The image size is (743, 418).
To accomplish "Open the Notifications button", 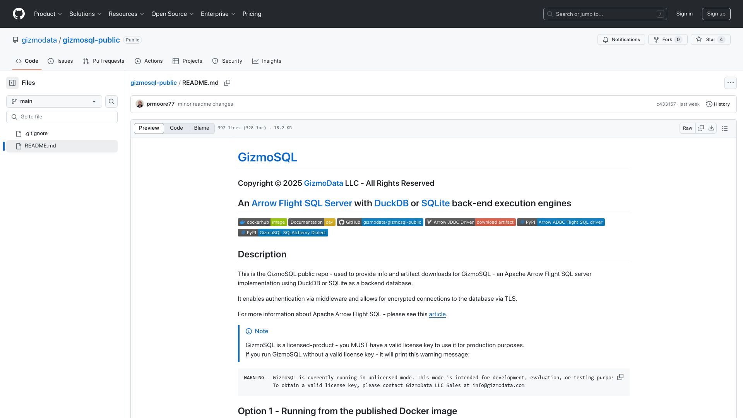I will [x=621, y=39].
